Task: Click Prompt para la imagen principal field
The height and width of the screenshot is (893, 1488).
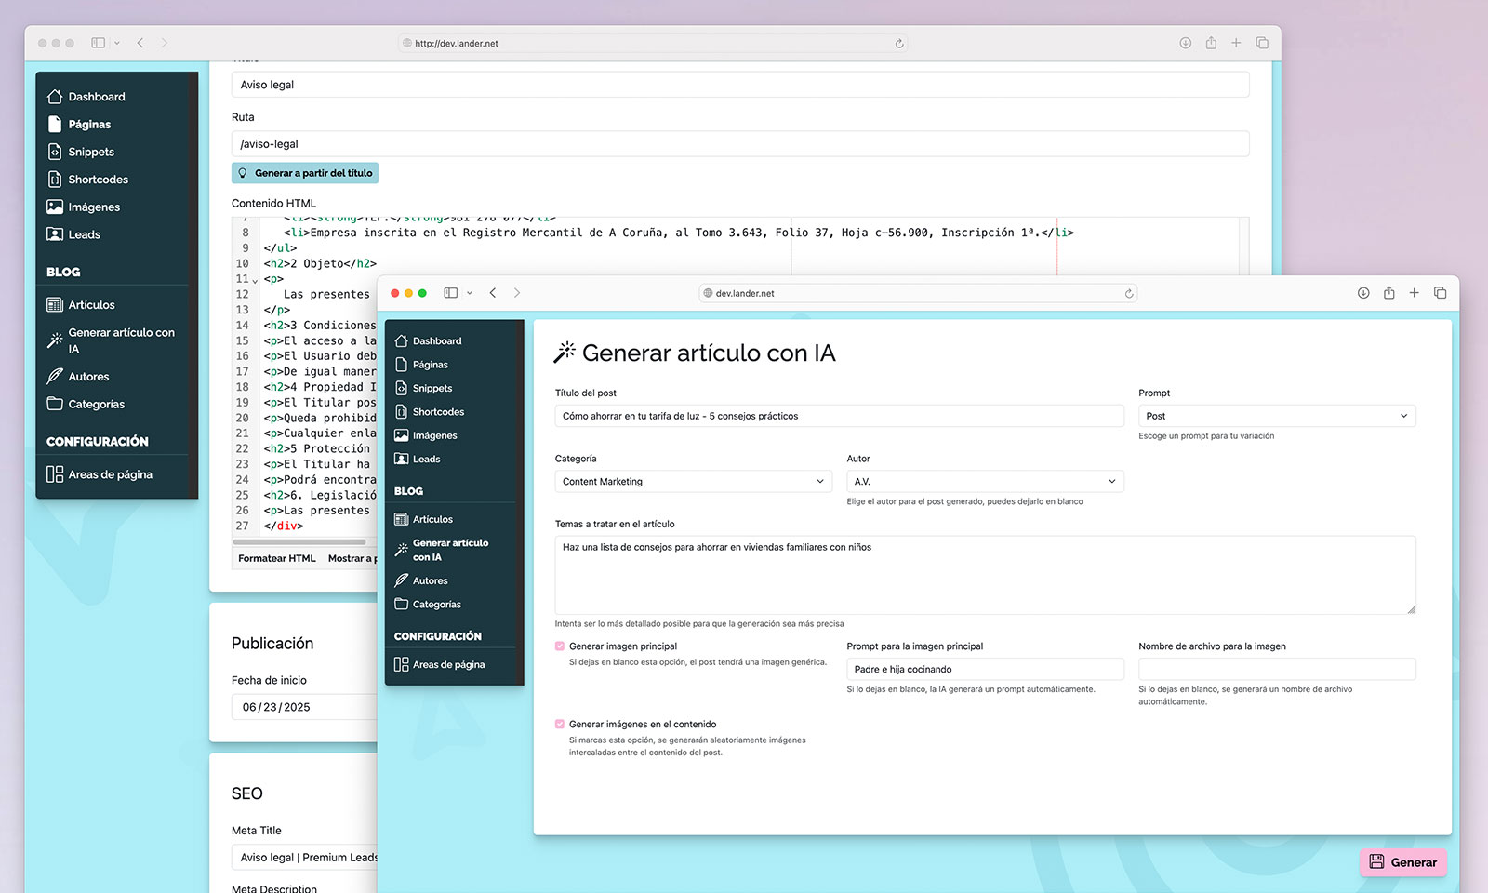Action: tap(985, 669)
